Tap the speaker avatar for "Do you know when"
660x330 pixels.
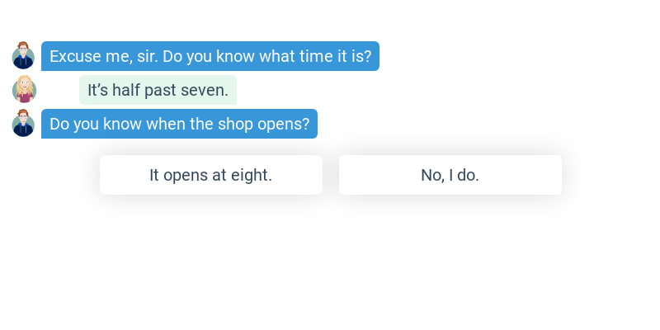point(23,124)
